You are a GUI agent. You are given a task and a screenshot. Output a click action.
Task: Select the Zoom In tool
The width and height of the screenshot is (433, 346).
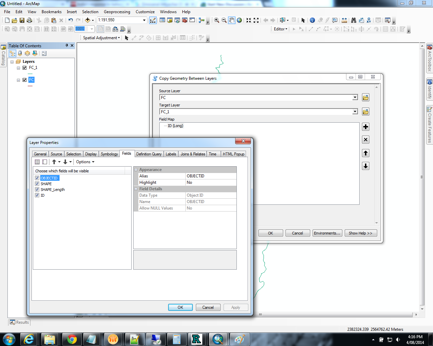tap(216, 20)
